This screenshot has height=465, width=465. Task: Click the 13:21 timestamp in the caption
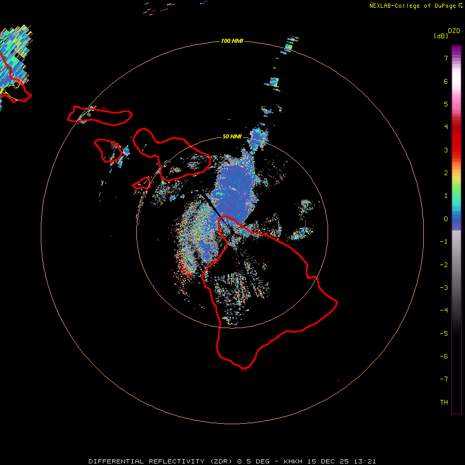[366, 461]
